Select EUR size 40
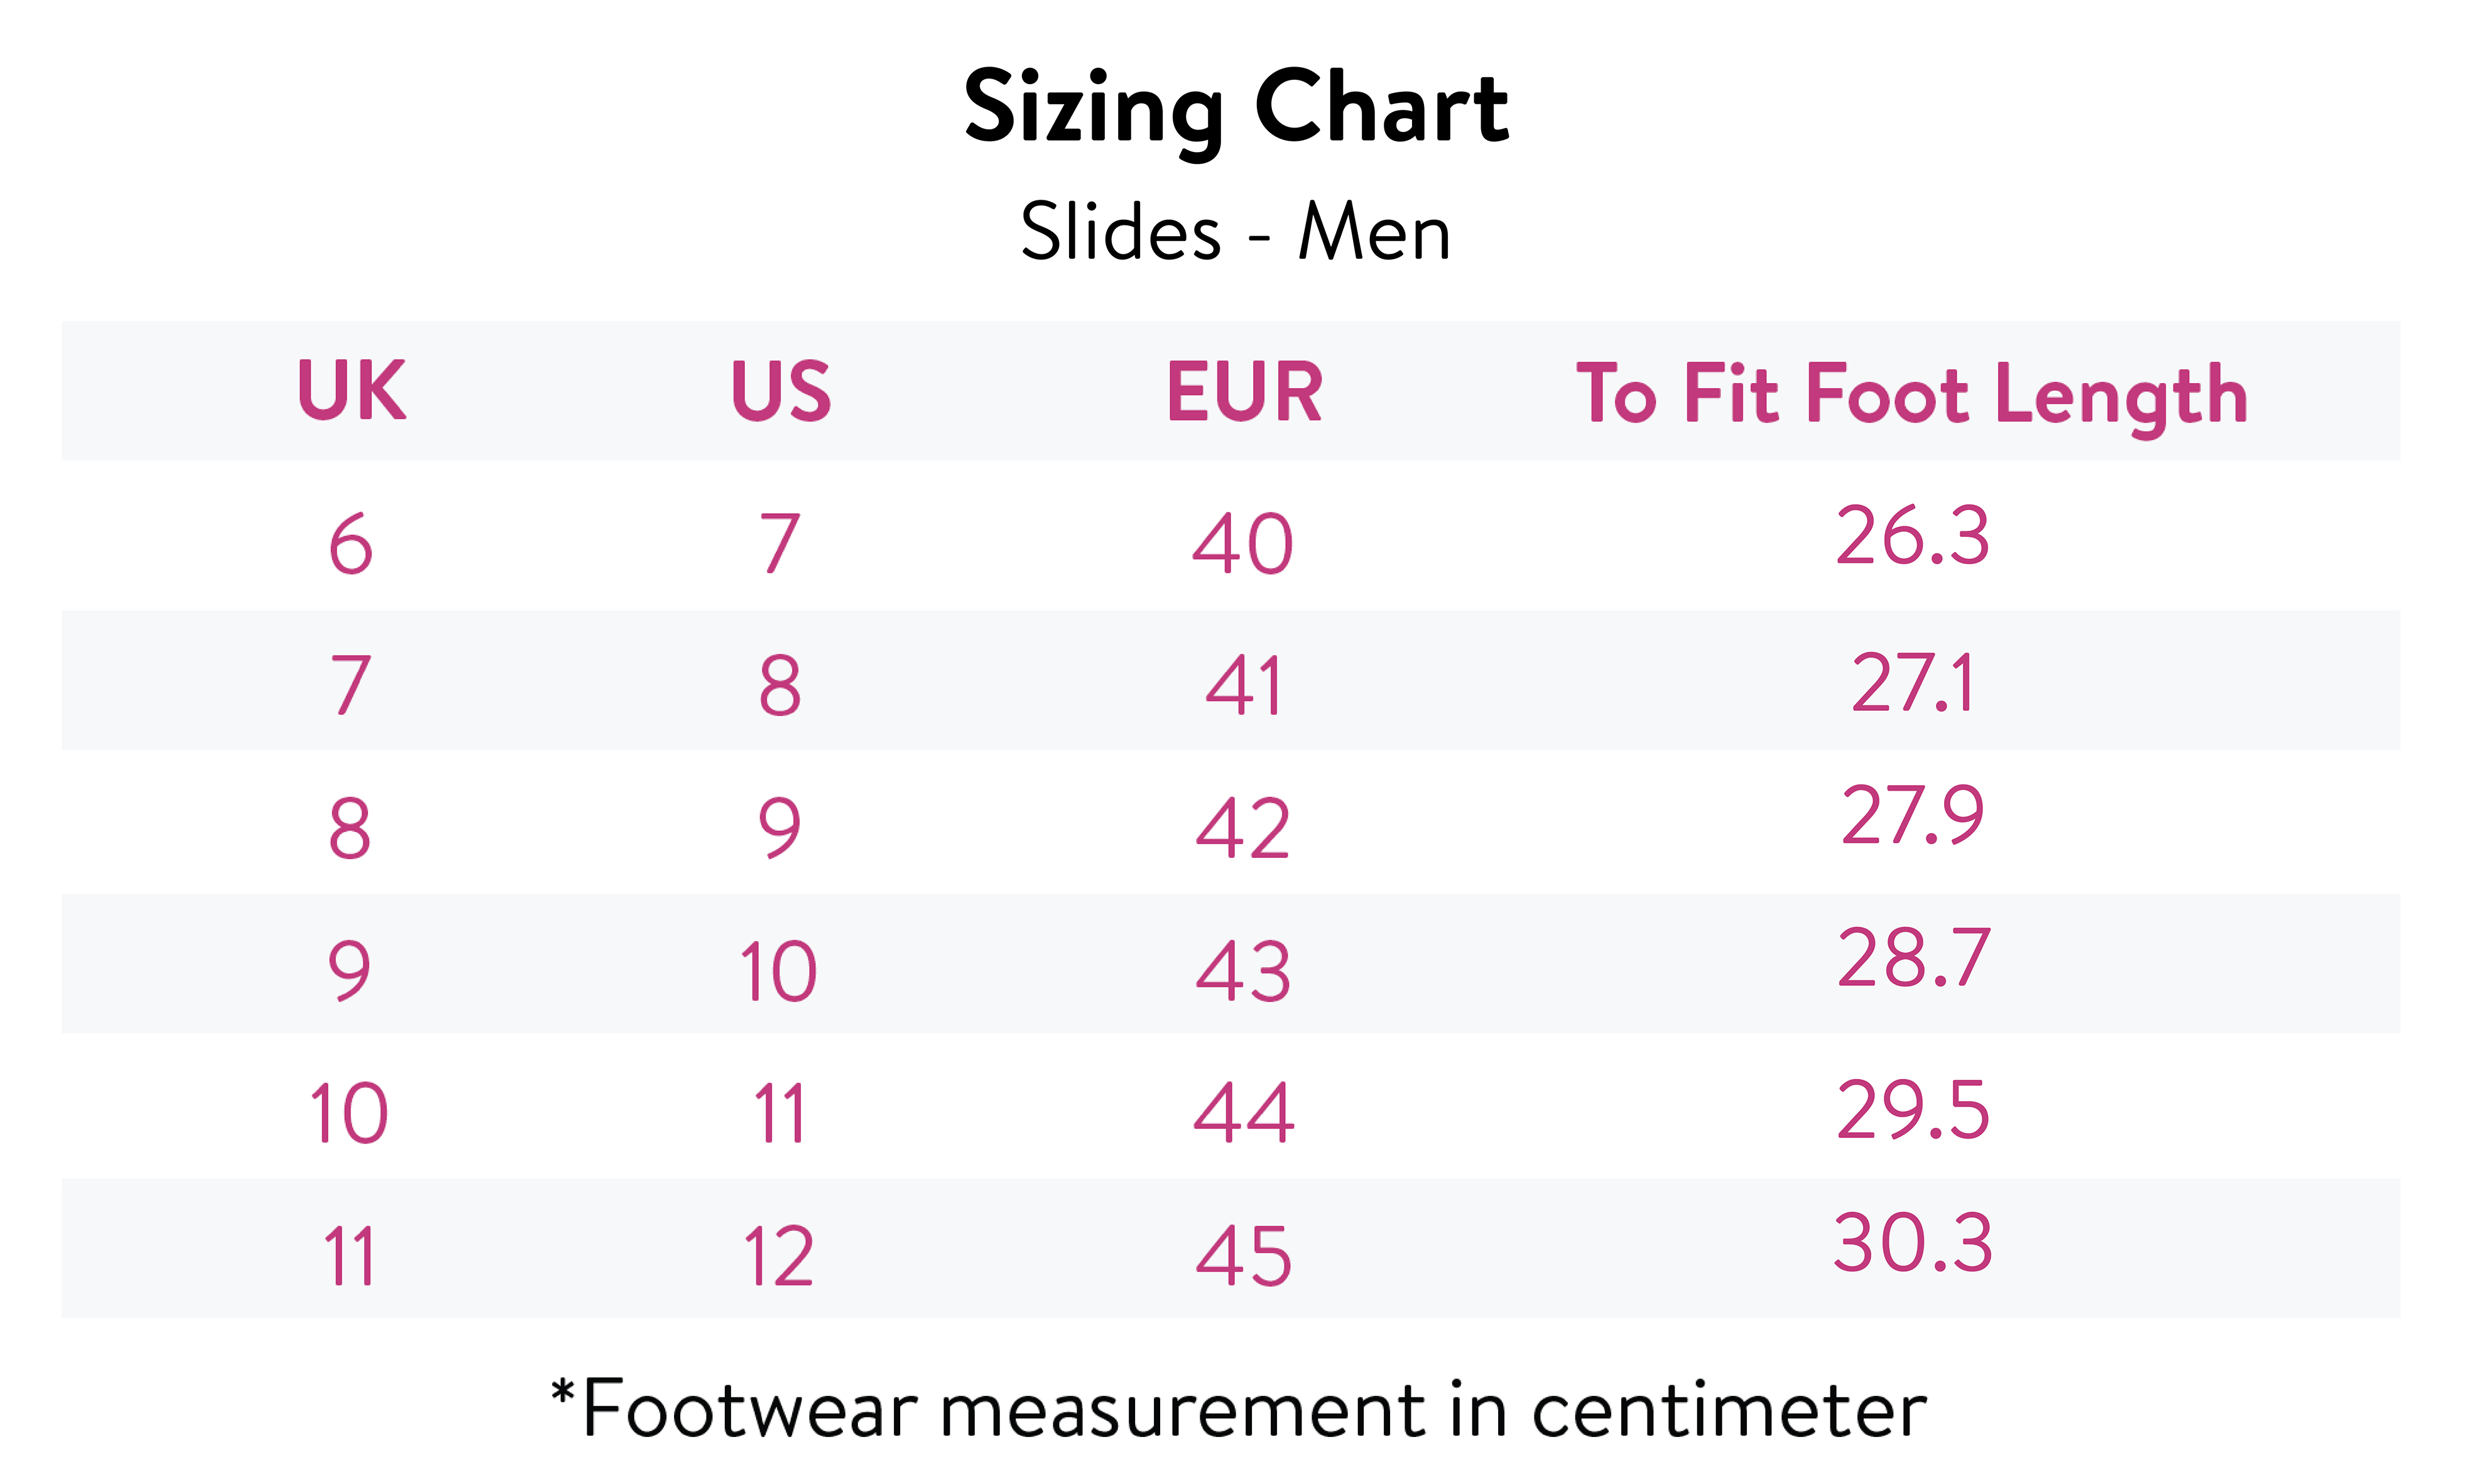The height and width of the screenshot is (1484, 2466). 1243,545
